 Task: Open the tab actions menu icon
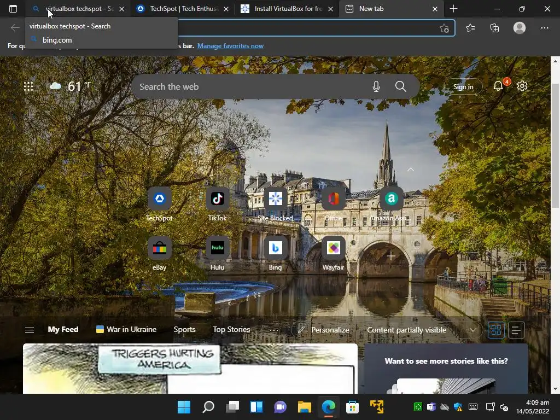pos(13,9)
